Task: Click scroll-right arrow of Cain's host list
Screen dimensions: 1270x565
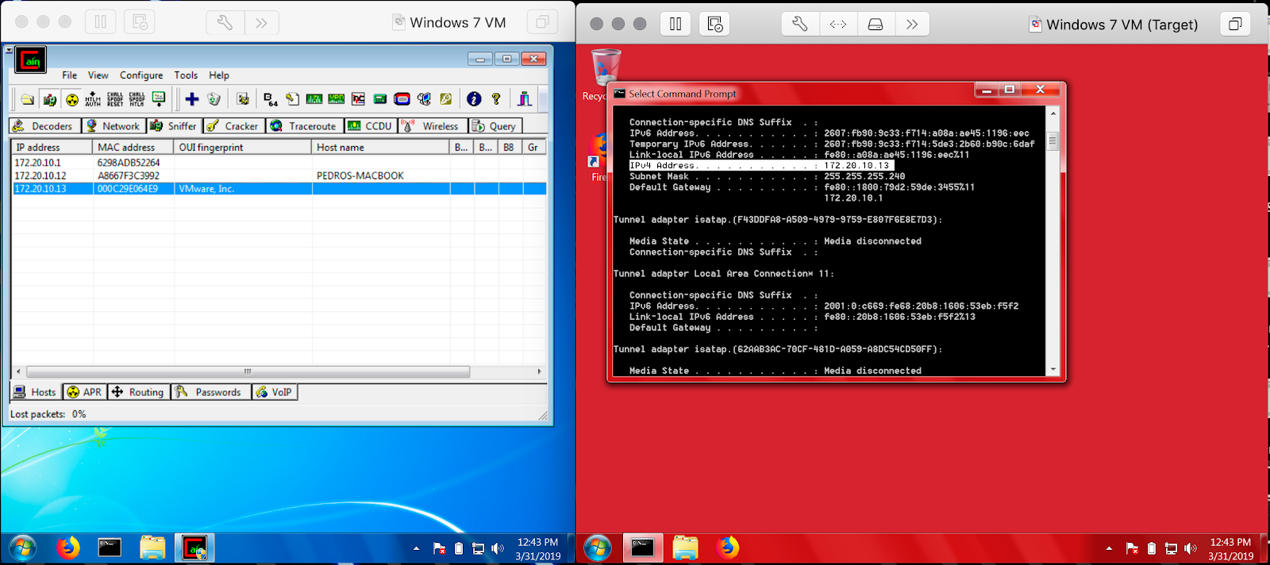Action: tap(540, 371)
